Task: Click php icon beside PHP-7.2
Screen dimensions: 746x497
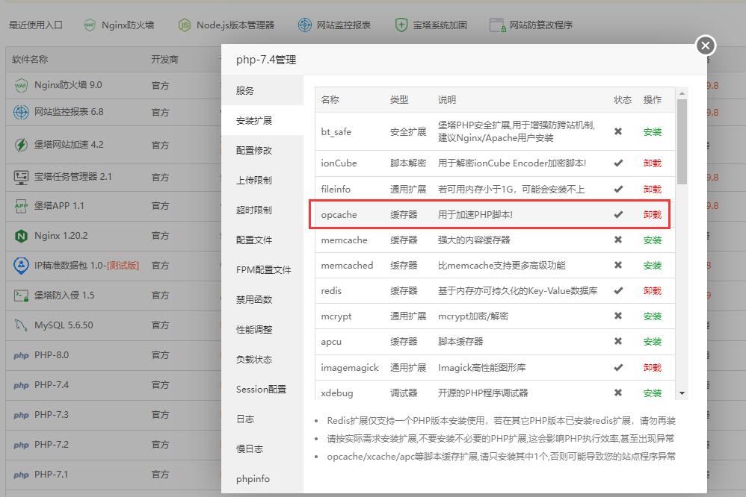Action: click(x=21, y=446)
